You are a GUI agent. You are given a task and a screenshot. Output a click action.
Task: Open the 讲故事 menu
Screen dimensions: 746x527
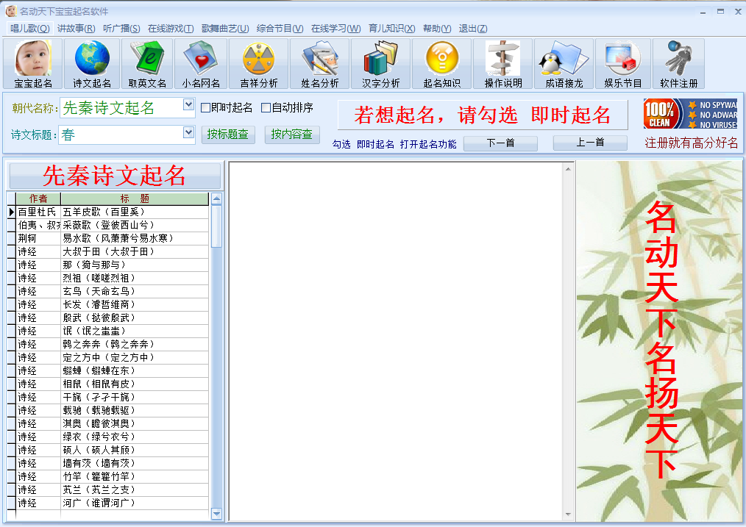76,29
